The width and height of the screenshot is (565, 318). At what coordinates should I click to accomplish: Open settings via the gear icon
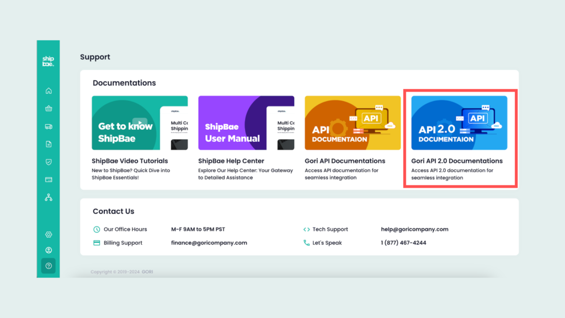point(49,235)
